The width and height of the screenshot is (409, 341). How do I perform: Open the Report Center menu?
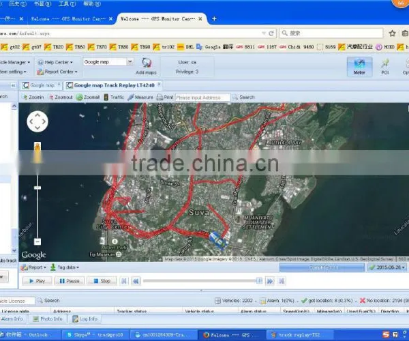click(57, 72)
